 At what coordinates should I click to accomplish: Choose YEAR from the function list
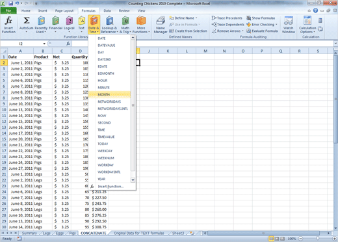[109, 179]
